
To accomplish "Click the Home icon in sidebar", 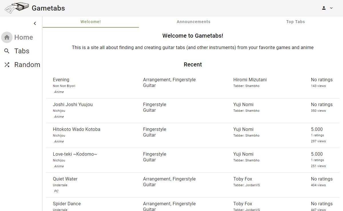I will (7, 37).
